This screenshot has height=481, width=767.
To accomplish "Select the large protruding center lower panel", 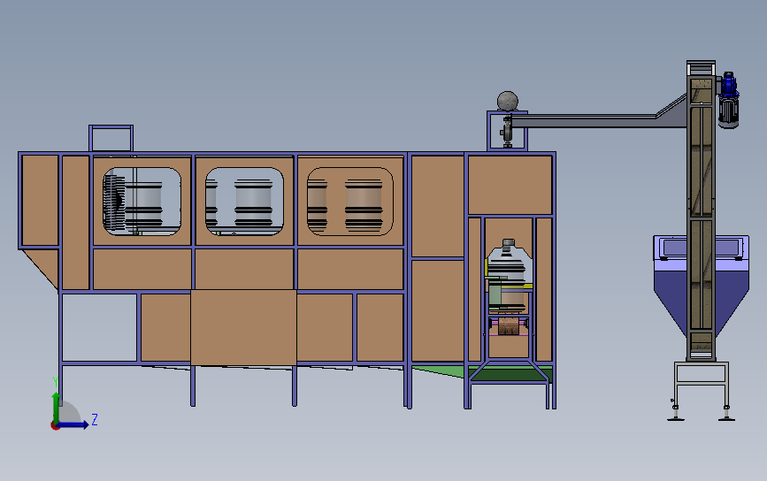I will (243, 327).
